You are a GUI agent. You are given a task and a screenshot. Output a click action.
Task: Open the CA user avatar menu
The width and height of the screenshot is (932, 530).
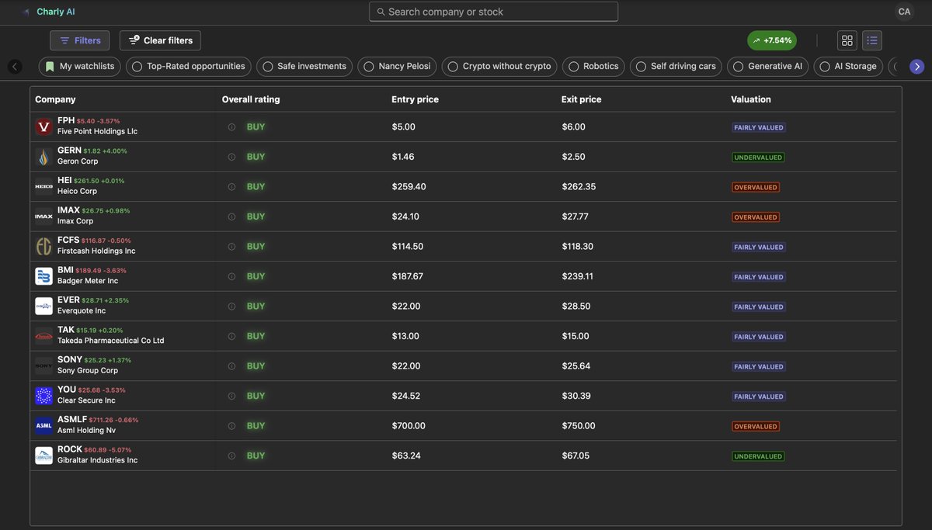904,12
